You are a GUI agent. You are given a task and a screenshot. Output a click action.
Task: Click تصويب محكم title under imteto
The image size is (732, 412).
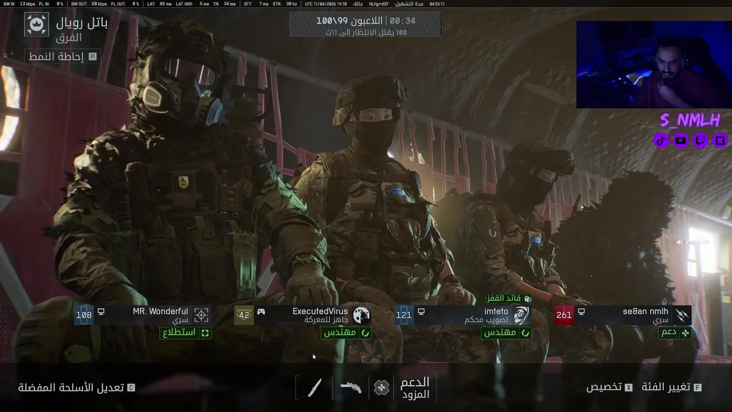click(x=486, y=320)
